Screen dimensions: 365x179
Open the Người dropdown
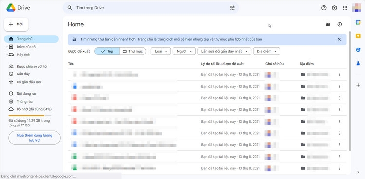(184, 51)
